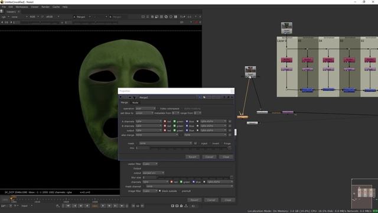
Task: Click the current frame field in playback bar
Action: click(95, 206)
